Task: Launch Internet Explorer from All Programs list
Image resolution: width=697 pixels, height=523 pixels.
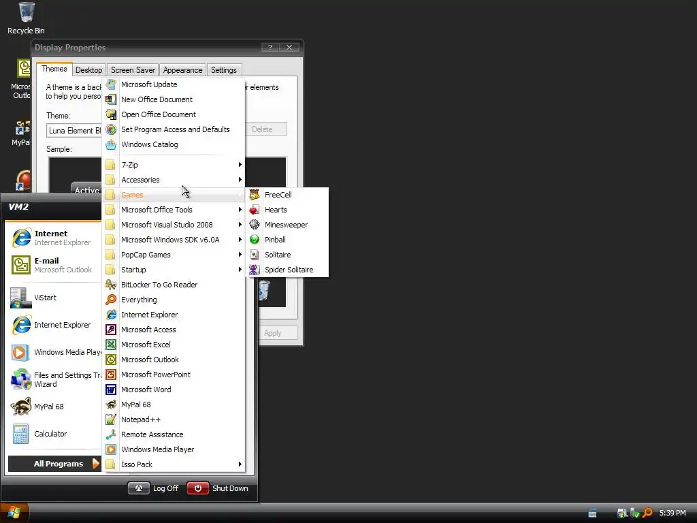Action: coord(174,315)
